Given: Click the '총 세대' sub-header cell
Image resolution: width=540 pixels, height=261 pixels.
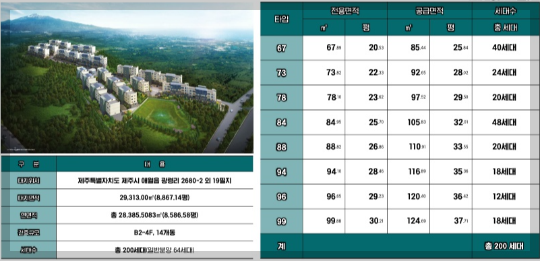Looking at the screenshot, I should [506, 28].
